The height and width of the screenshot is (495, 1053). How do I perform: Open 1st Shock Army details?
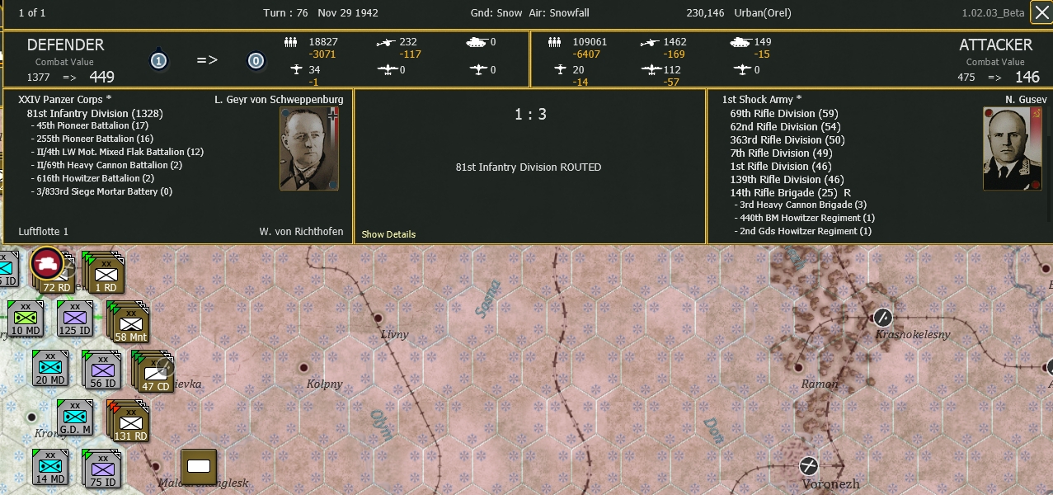(x=762, y=100)
